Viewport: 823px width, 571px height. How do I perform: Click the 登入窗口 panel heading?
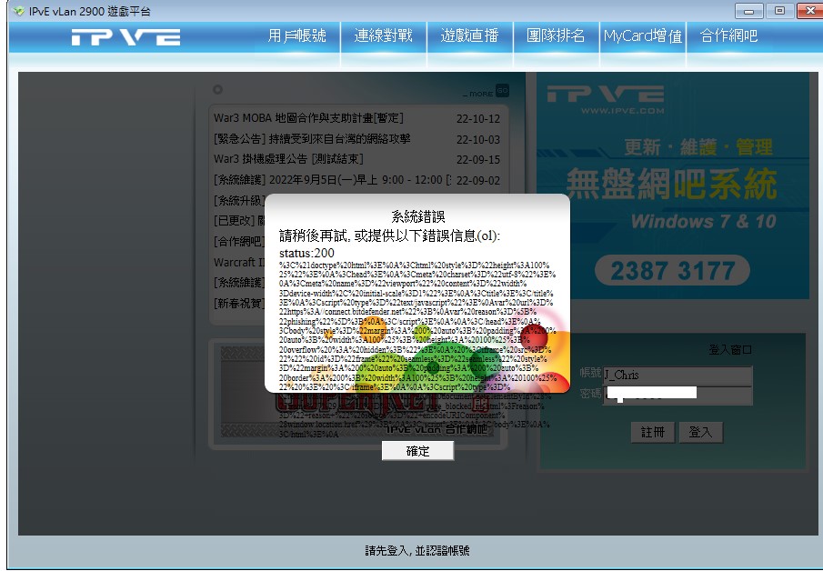click(x=730, y=349)
